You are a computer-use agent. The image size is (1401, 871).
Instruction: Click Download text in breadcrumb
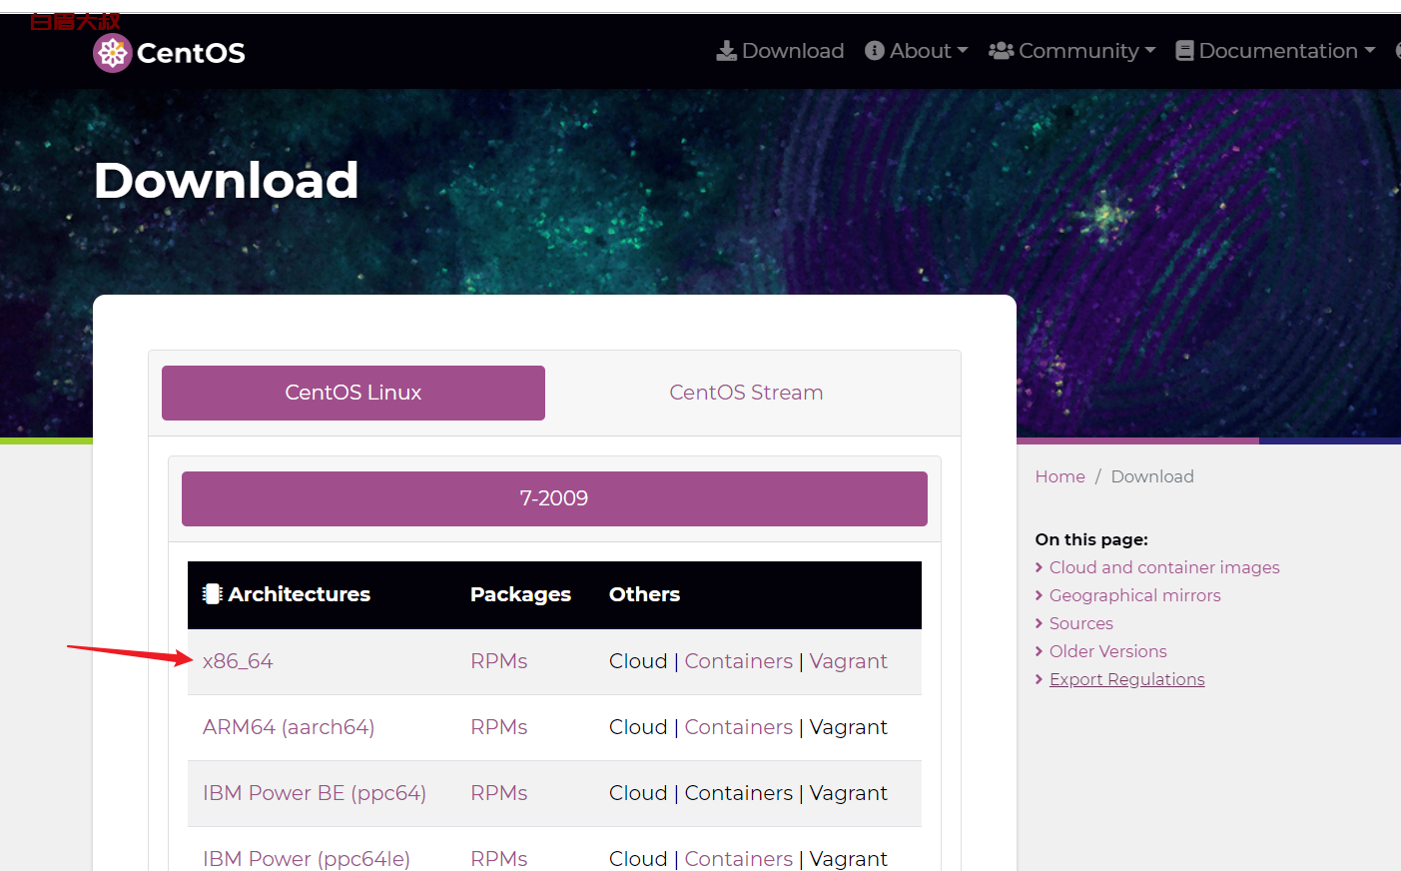pos(1152,476)
